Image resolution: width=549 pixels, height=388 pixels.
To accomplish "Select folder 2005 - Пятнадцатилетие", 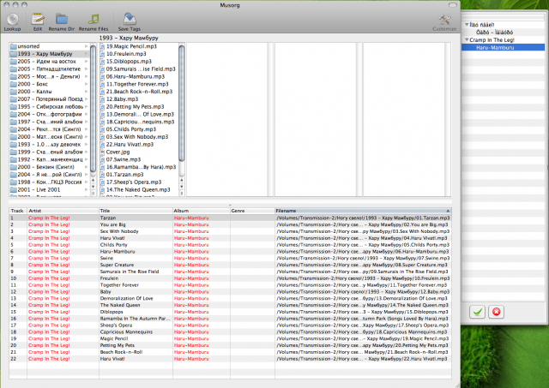I will click(x=49, y=69).
